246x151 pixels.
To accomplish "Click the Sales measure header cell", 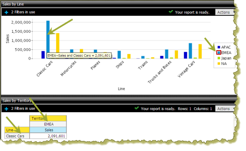I will coord(48,130).
